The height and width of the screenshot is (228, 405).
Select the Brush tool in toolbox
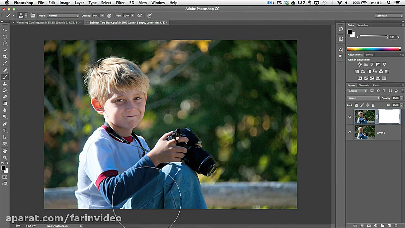click(5, 77)
